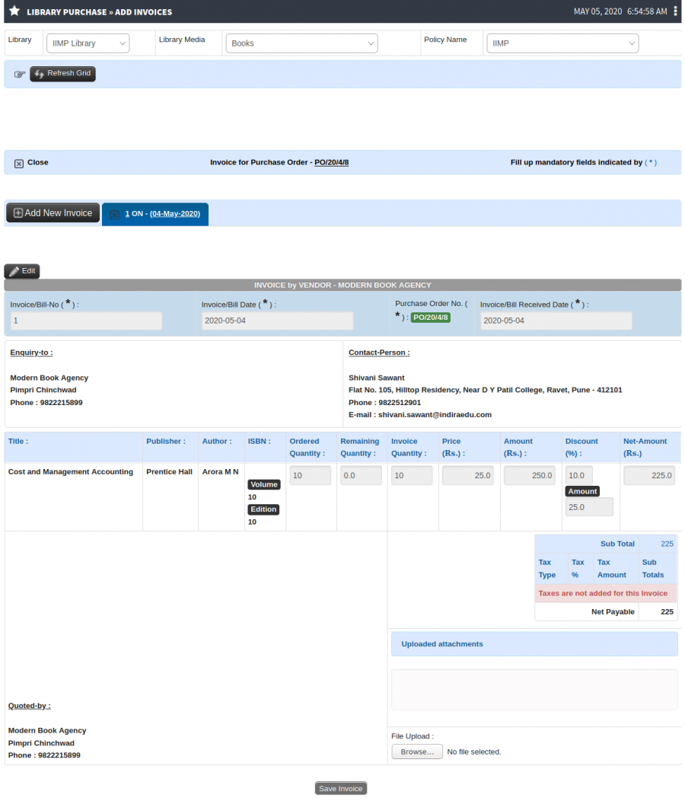The width and height of the screenshot is (685, 801).
Task: Click the star favorite icon in header
Action: coord(14,11)
